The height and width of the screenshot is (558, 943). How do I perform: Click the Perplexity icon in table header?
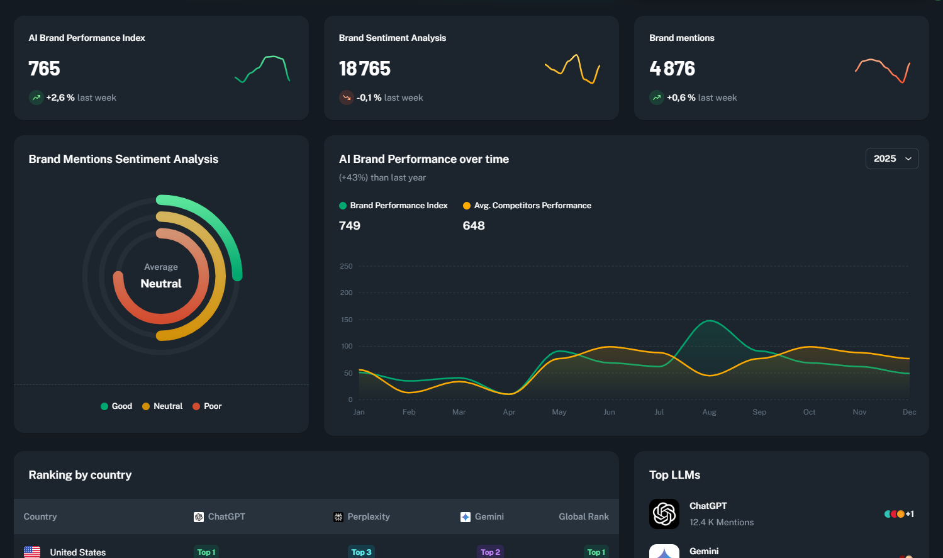pyautogui.click(x=338, y=517)
